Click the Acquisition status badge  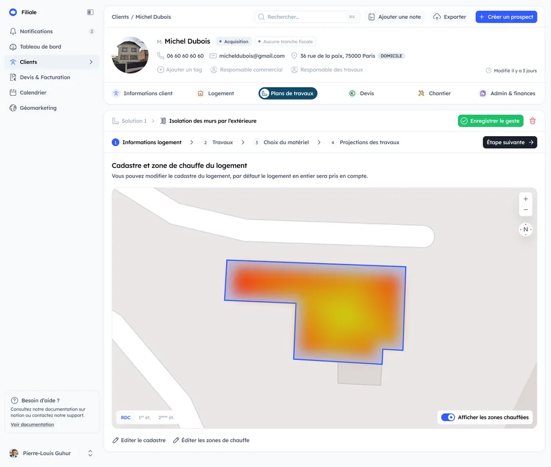(x=234, y=41)
